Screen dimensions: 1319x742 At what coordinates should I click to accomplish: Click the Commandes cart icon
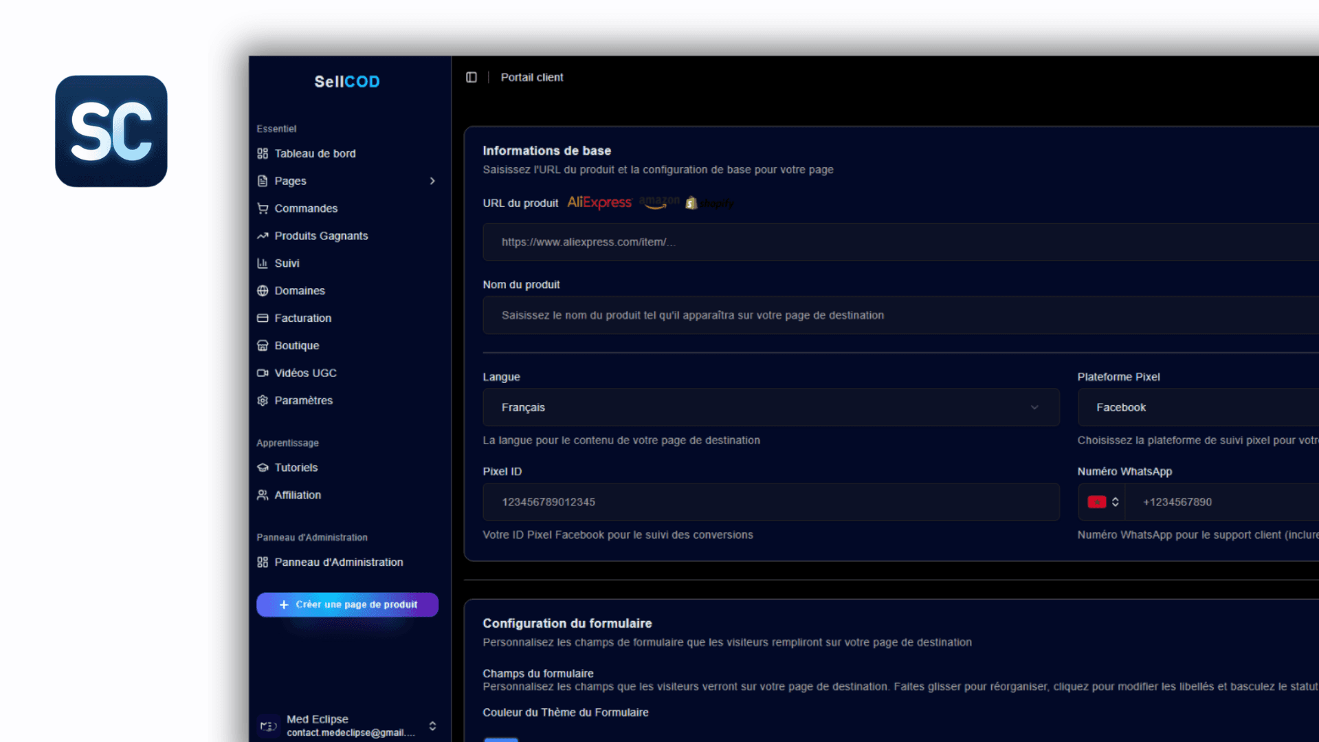point(263,208)
